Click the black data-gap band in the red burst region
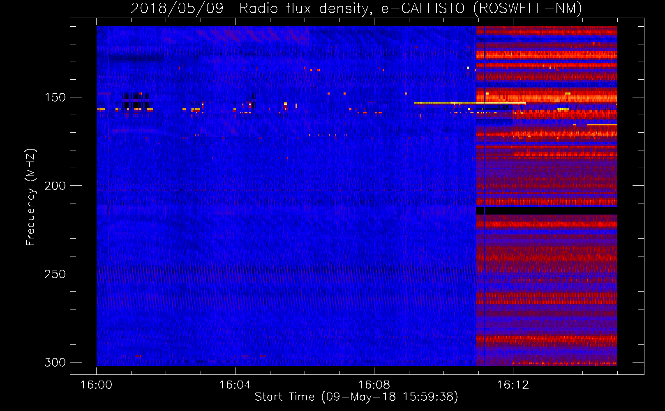Image resolution: width=665 pixels, height=411 pixels. tap(547, 210)
